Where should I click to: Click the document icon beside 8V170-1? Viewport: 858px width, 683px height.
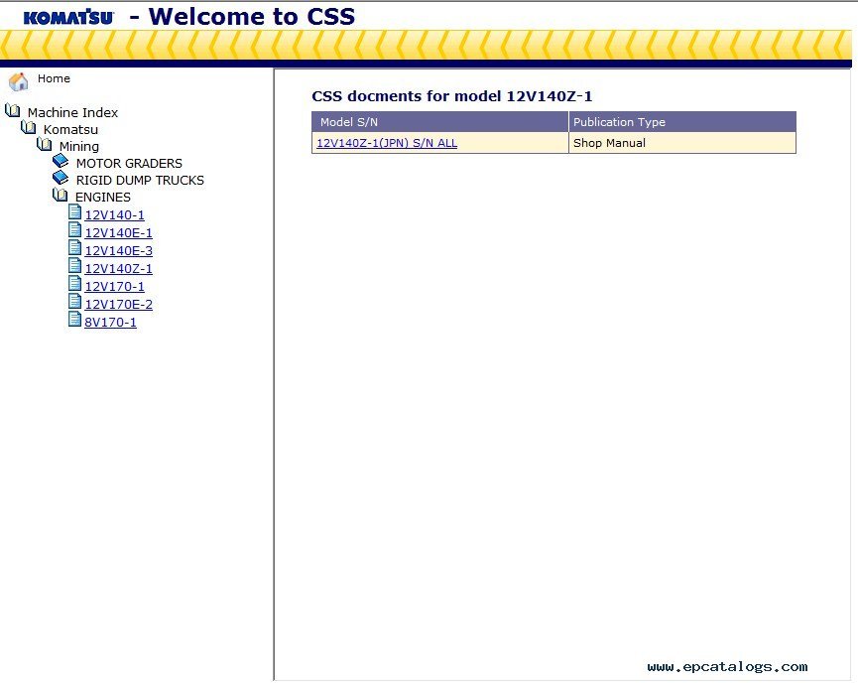75,320
